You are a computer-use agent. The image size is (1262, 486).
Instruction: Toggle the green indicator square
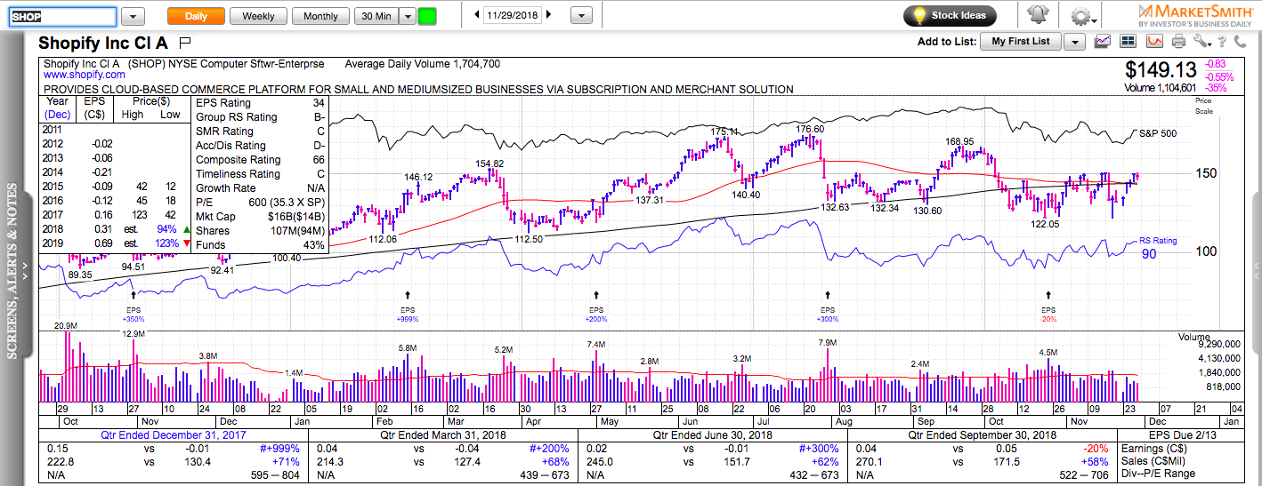(427, 16)
